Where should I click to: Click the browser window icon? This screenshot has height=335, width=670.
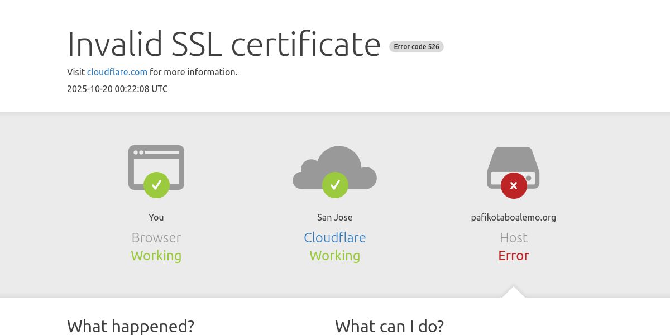click(156, 167)
